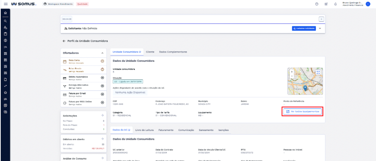Click the 01 - RESIDENCIAL category value
376x161 pixels.
pos(122,116)
